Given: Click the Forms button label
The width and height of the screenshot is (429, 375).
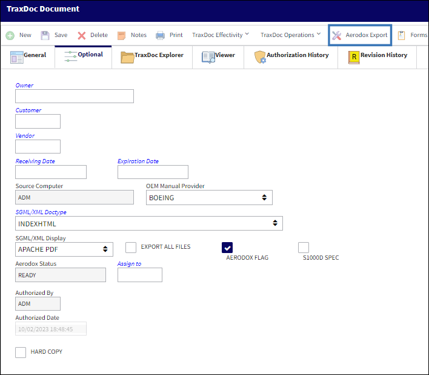Looking at the screenshot, I should coord(419,35).
